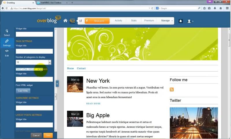The image size is (231, 139).
Task: Click Latest posts Widget title field
Action: [x=34, y=125]
